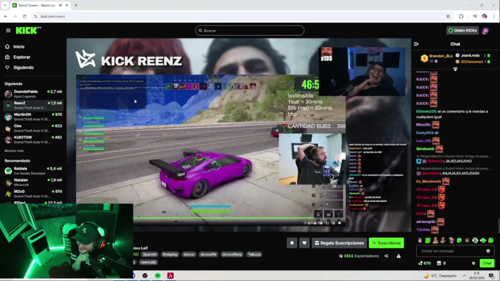The height and width of the screenshot is (281, 500).
Task: Open Explorar in sidebar
Action: pyautogui.click(x=21, y=57)
